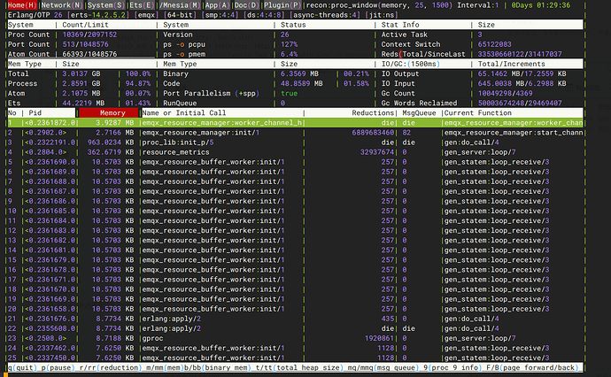The width and height of the screenshot is (611, 377).
Task: Click pid <0.2361690.0> in row 5
Action: [x=50, y=162]
